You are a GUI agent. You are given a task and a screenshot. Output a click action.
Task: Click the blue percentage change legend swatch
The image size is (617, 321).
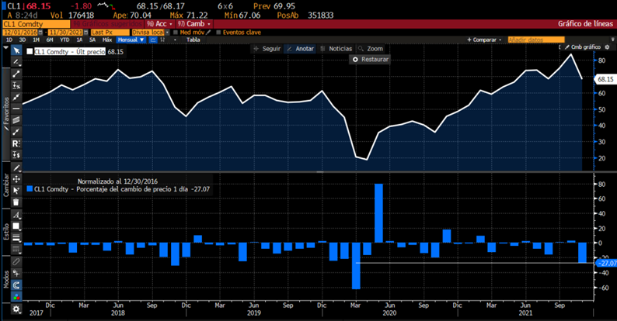tap(30, 188)
